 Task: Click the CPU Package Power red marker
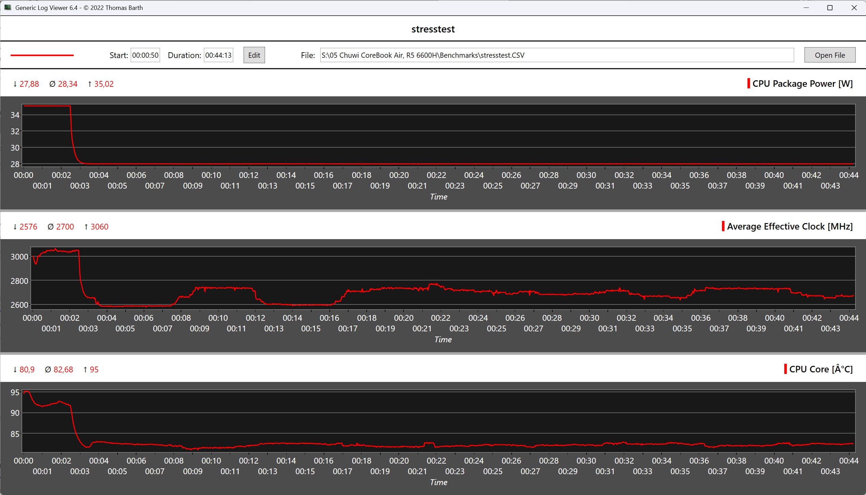click(x=748, y=83)
